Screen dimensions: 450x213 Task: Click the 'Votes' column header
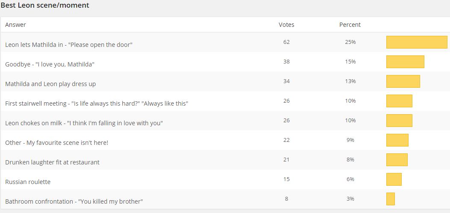point(286,25)
